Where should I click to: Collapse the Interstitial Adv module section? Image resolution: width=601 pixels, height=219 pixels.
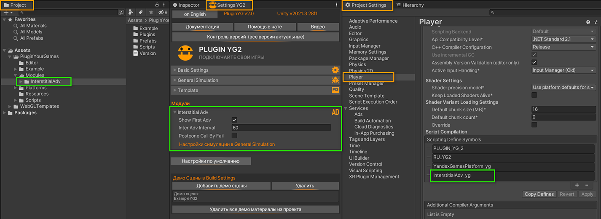[x=175, y=112]
